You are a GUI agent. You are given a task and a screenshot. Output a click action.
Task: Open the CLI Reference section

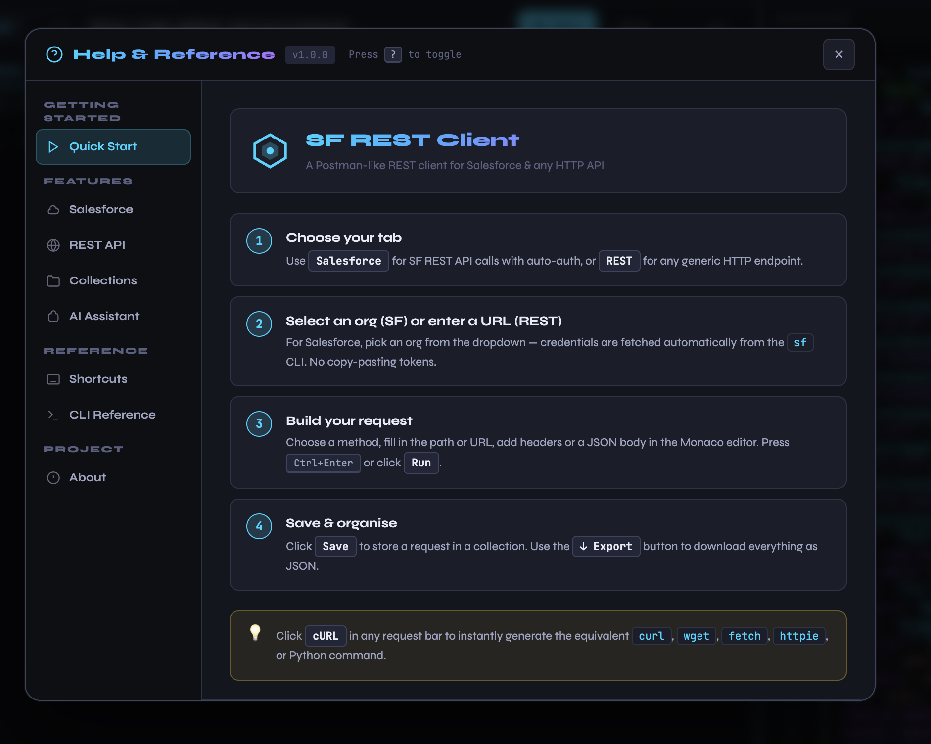coord(113,415)
